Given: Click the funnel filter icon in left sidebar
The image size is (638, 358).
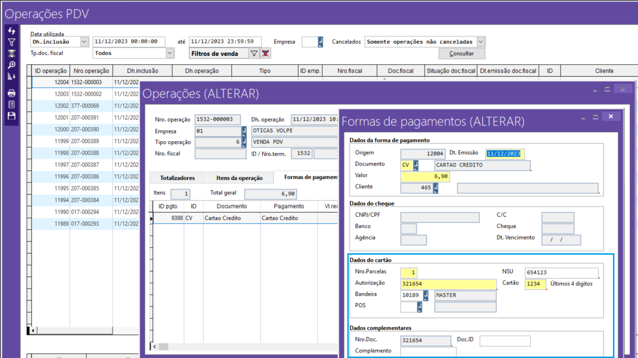Looking at the screenshot, I should click(x=12, y=42).
